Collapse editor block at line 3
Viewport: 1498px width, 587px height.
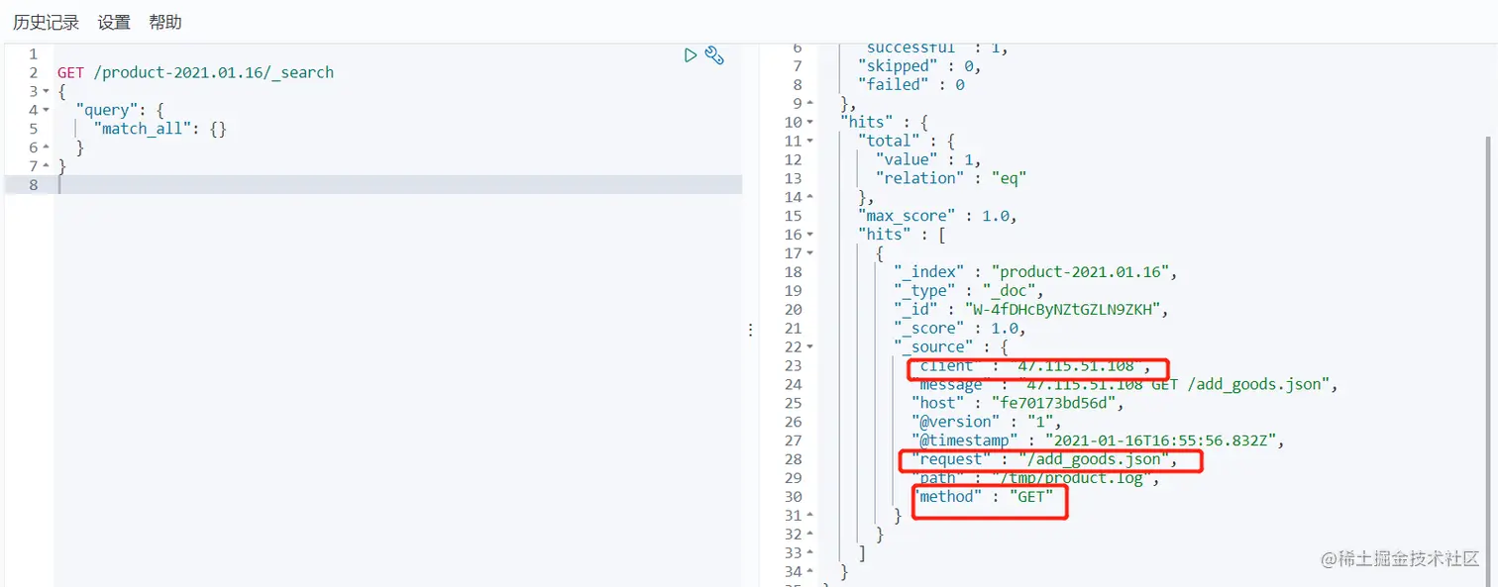[x=47, y=91]
